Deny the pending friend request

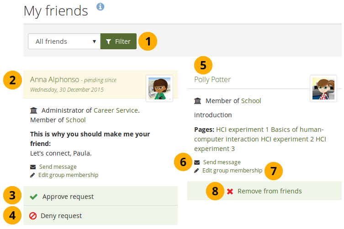click(61, 216)
